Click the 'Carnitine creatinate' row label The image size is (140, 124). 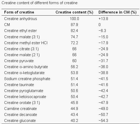(20, 109)
